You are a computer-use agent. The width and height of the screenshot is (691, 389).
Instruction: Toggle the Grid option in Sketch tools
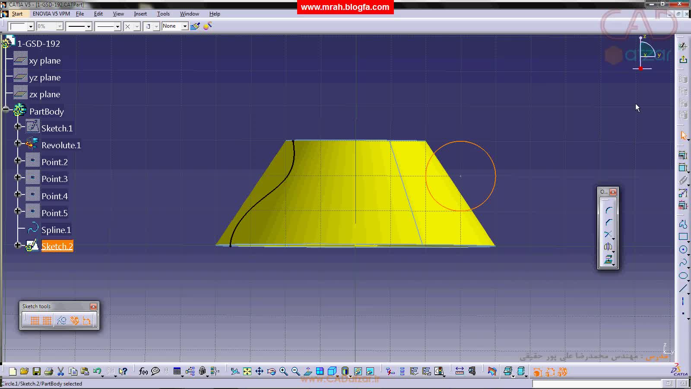tap(35, 320)
